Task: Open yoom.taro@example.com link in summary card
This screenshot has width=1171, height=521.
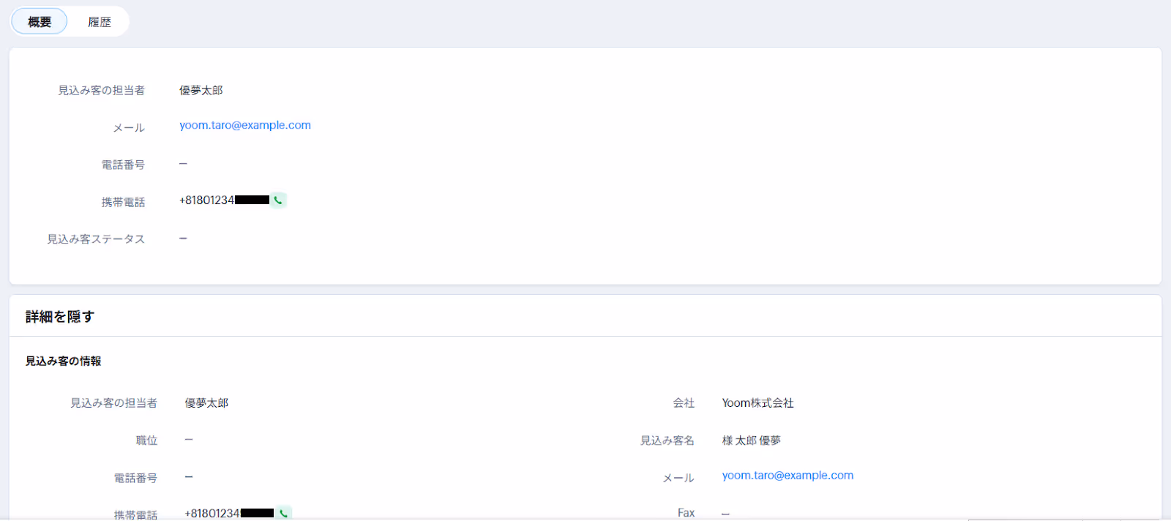Action: pos(245,125)
